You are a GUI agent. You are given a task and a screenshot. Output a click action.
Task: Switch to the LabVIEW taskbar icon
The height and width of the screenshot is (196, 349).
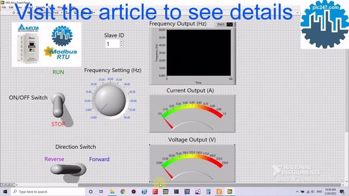pyautogui.click(x=230, y=192)
